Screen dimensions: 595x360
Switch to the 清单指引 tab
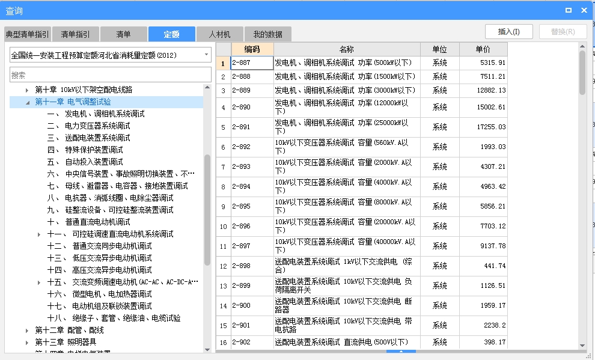[x=76, y=34]
